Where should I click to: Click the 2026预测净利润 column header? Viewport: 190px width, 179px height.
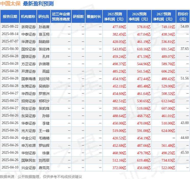139,17
